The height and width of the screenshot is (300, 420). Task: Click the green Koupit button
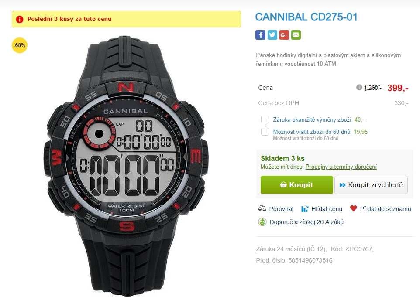point(296,184)
